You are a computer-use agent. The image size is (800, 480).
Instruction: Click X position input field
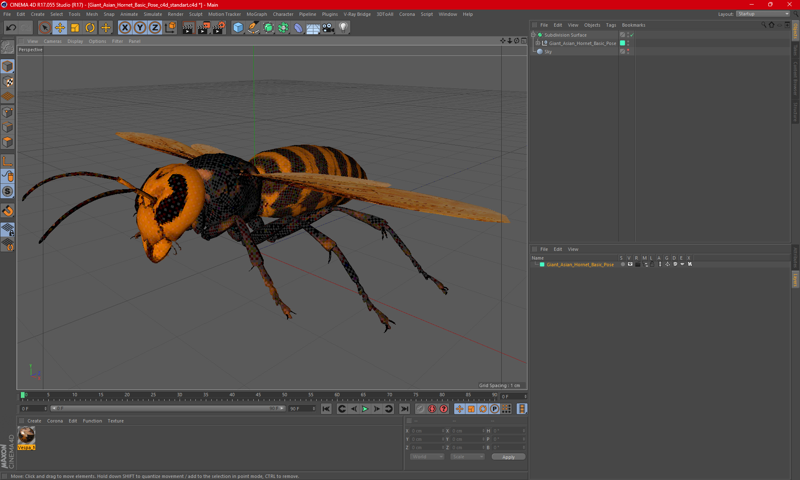427,431
